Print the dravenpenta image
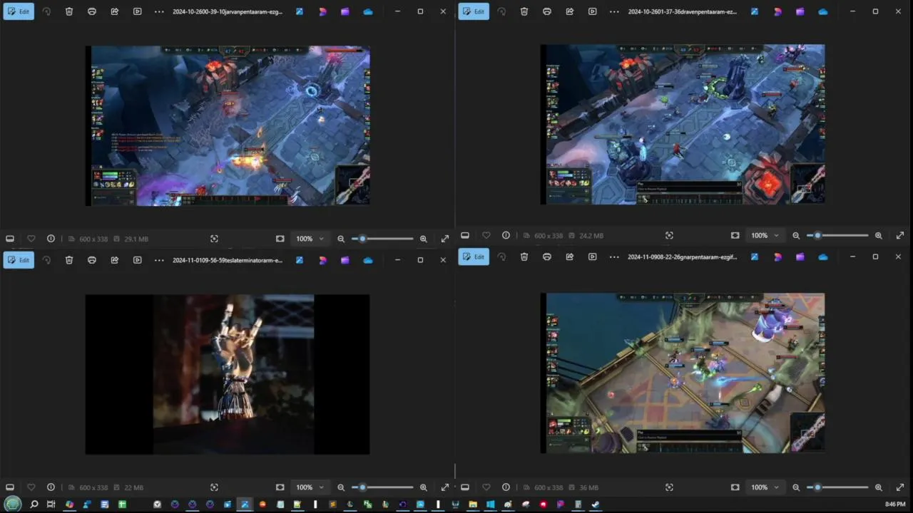This screenshot has width=913, height=513. pyautogui.click(x=547, y=11)
